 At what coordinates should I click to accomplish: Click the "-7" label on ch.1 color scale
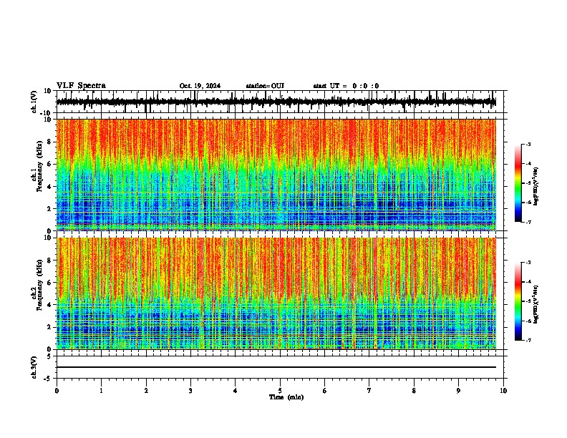coord(528,222)
